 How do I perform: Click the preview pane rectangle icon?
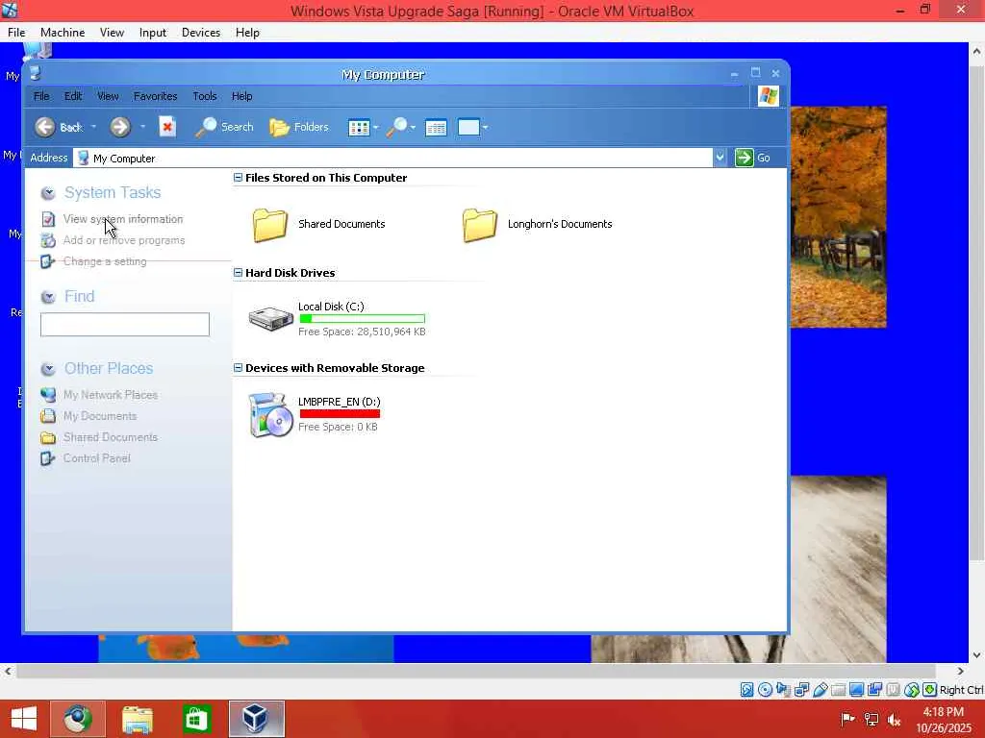pyautogui.click(x=468, y=128)
